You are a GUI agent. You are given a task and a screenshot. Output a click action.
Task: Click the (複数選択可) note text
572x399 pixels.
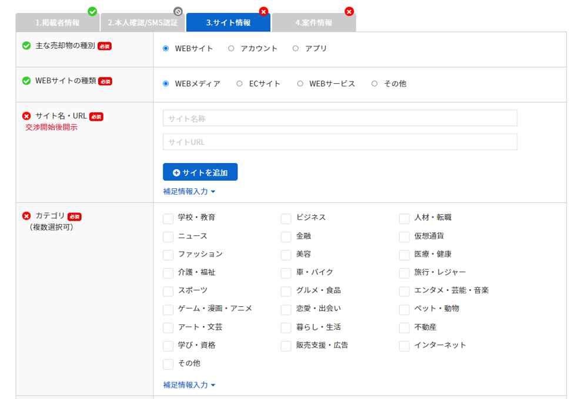(x=51, y=228)
